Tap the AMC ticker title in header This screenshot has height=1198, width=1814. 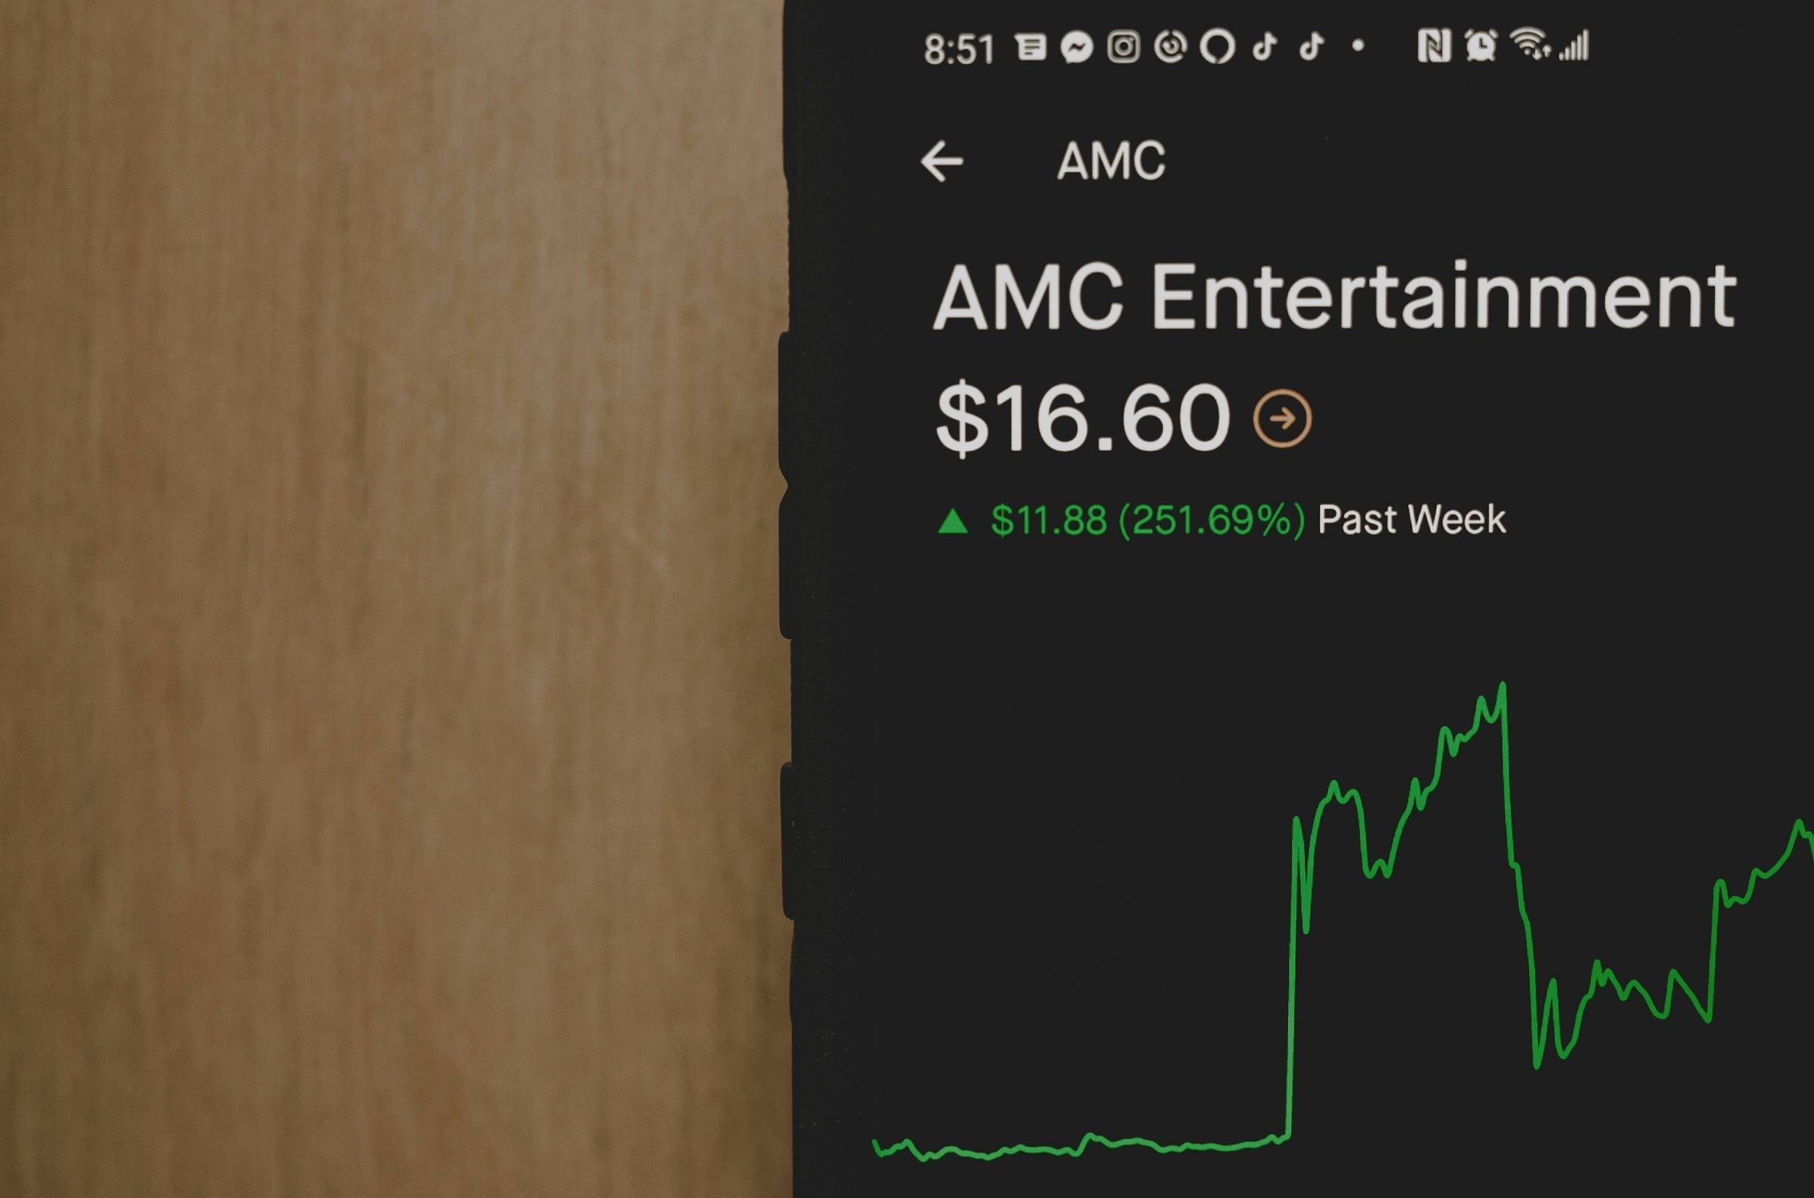point(1111,161)
